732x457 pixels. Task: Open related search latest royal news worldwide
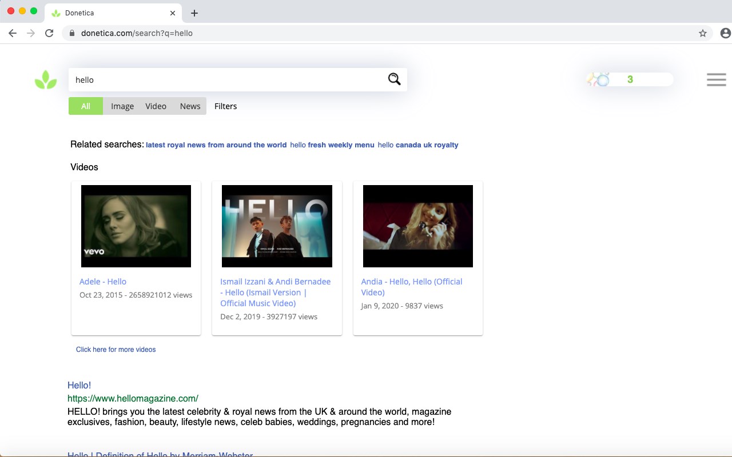coord(216,145)
